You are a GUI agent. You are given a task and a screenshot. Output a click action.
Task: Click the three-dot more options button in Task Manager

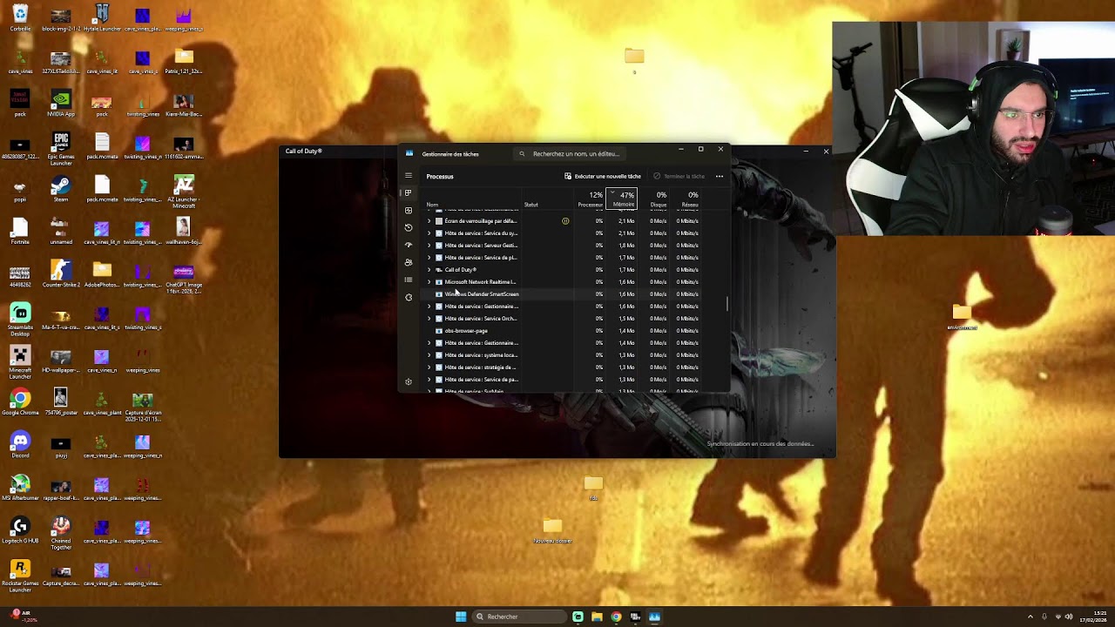[719, 176]
